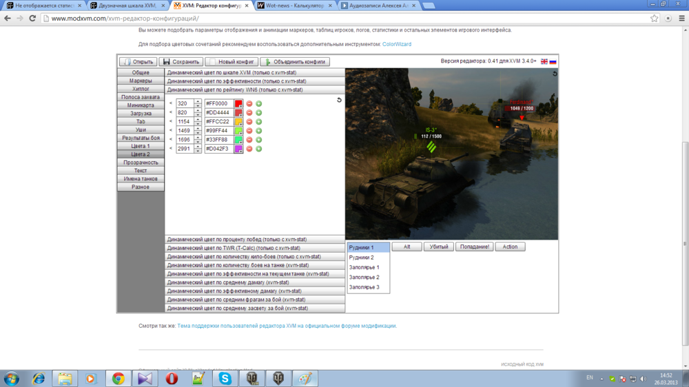689x387 pixels.
Task: Reset the tank preview image
Action: (555, 74)
